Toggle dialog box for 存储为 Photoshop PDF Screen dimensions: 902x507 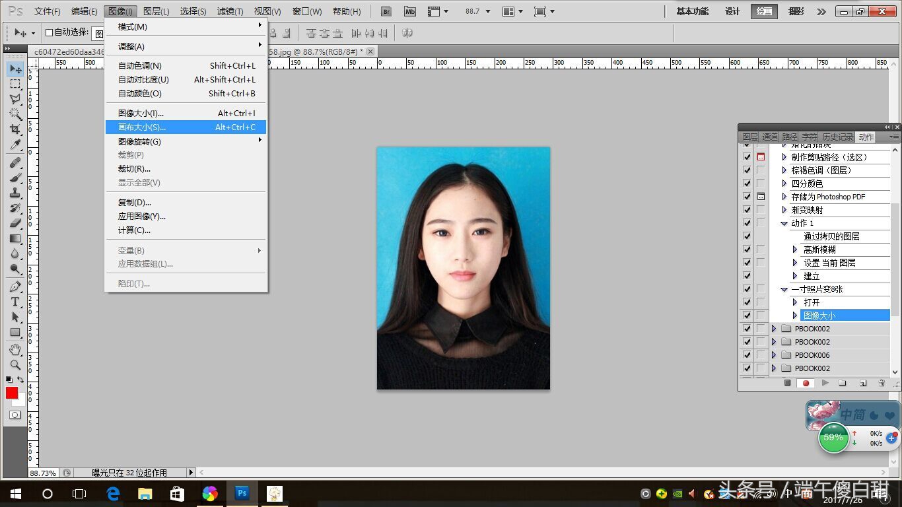(x=761, y=197)
